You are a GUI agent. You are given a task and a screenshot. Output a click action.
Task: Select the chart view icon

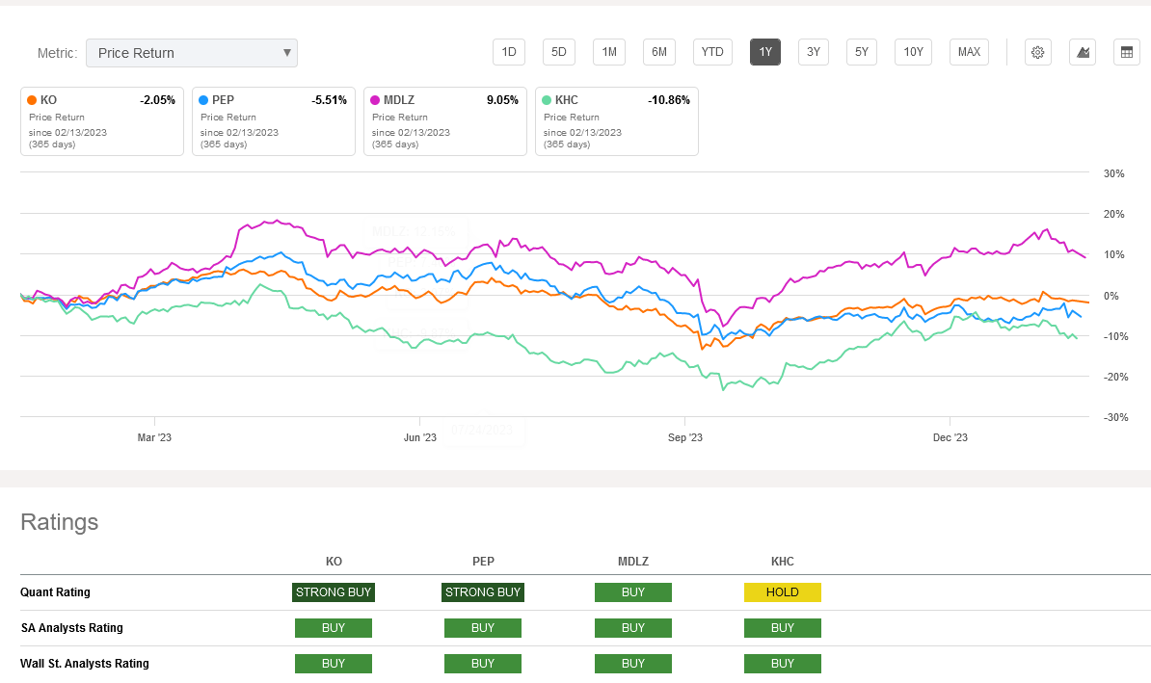click(1082, 52)
